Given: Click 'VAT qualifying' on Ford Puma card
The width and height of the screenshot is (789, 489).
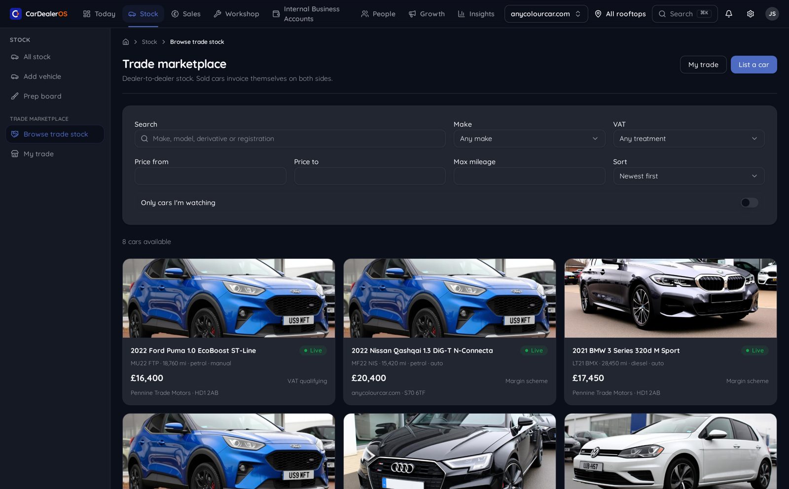Looking at the screenshot, I should click(307, 381).
